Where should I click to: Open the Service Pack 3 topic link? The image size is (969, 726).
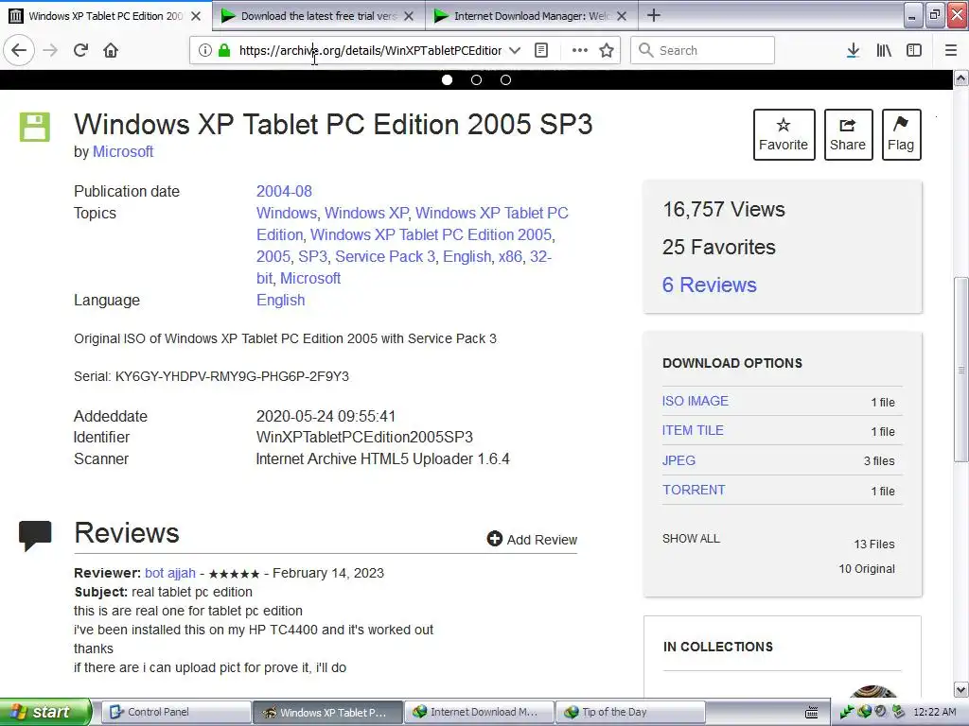tap(385, 257)
